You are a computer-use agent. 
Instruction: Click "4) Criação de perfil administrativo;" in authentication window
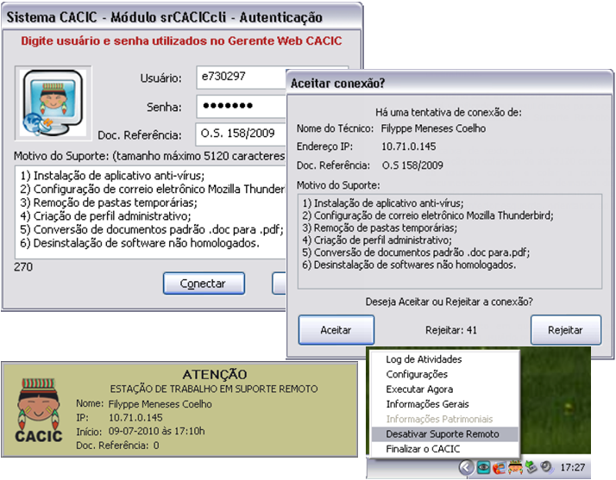[105, 216]
